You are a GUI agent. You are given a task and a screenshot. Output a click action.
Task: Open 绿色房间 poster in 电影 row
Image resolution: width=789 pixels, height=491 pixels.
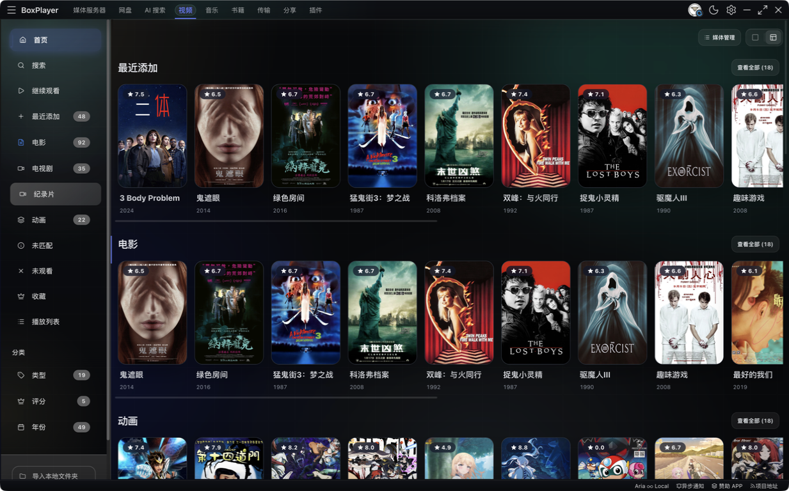[x=229, y=313]
